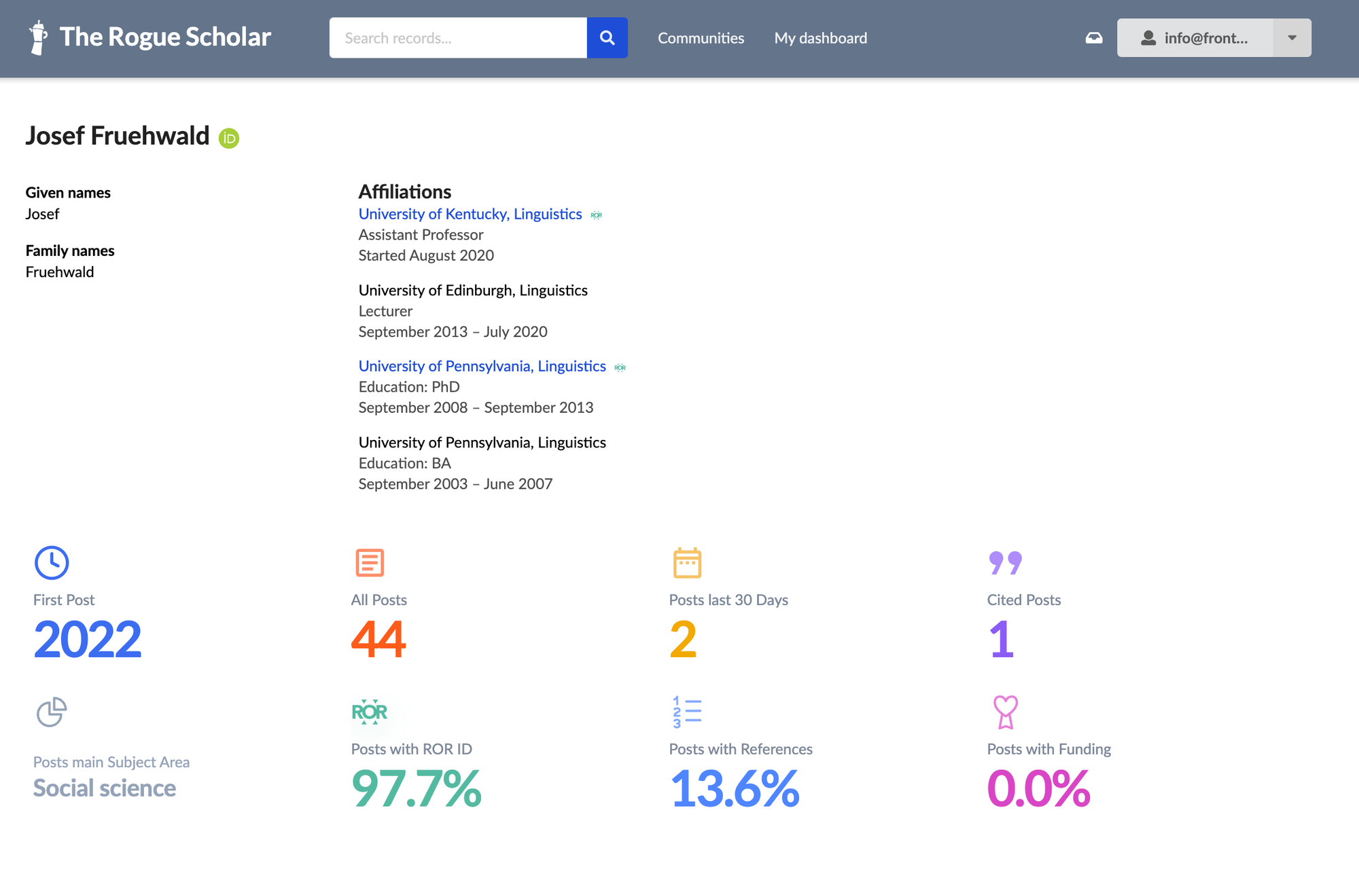
Task: Expand the user account dropdown arrow
Action: (x=1292, y=38)
